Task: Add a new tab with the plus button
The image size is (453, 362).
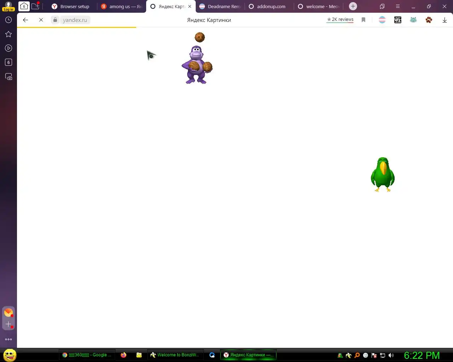Action: coord(353,6)
